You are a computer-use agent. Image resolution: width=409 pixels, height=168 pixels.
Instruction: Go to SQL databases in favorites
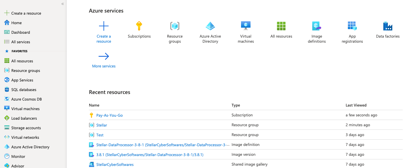coord(24,90)
